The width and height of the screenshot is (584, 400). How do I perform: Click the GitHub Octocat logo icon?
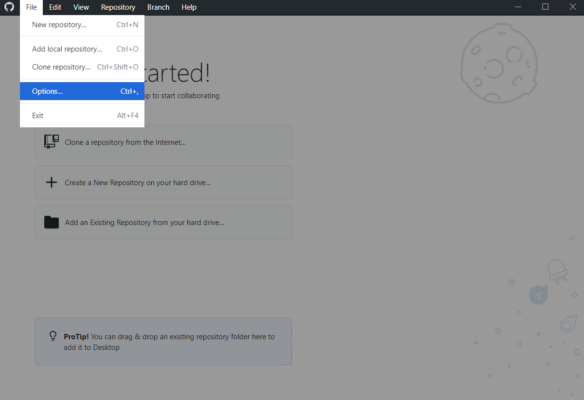tap(9, 7)
